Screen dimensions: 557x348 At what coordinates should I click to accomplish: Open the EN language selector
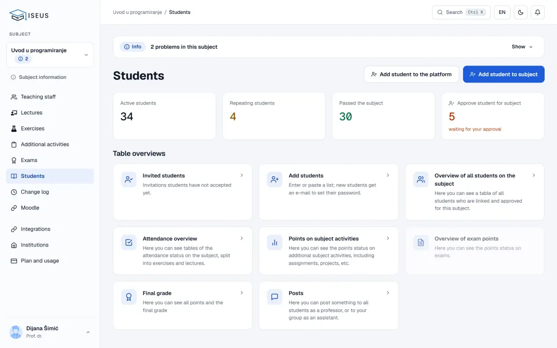[502, 12]
